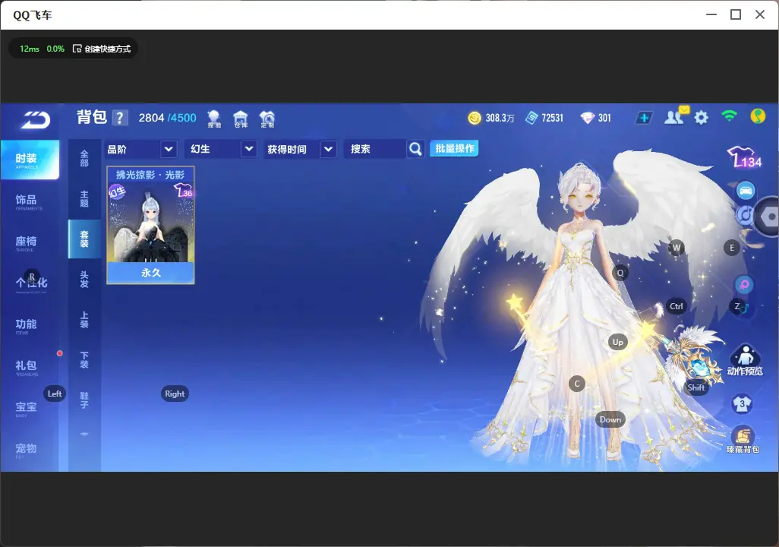Click the pink female gender icon
779x547 pixels.
744,285
